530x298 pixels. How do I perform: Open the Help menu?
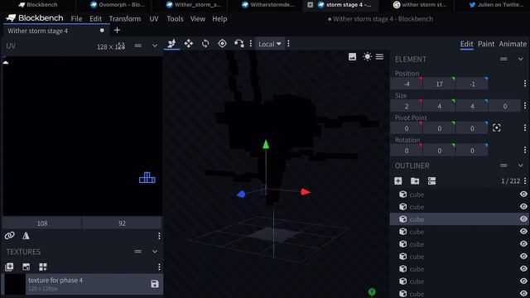[x=219, y=19]
